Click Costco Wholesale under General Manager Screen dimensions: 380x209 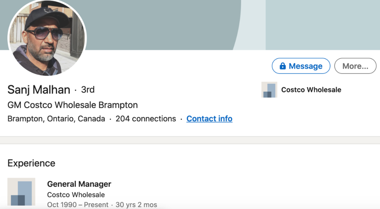coord(76,195)
